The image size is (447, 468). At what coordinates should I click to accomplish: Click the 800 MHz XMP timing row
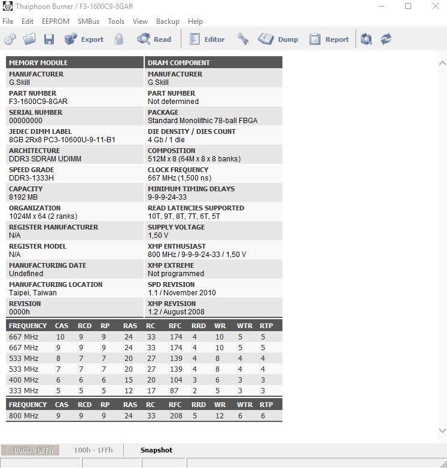144,416
